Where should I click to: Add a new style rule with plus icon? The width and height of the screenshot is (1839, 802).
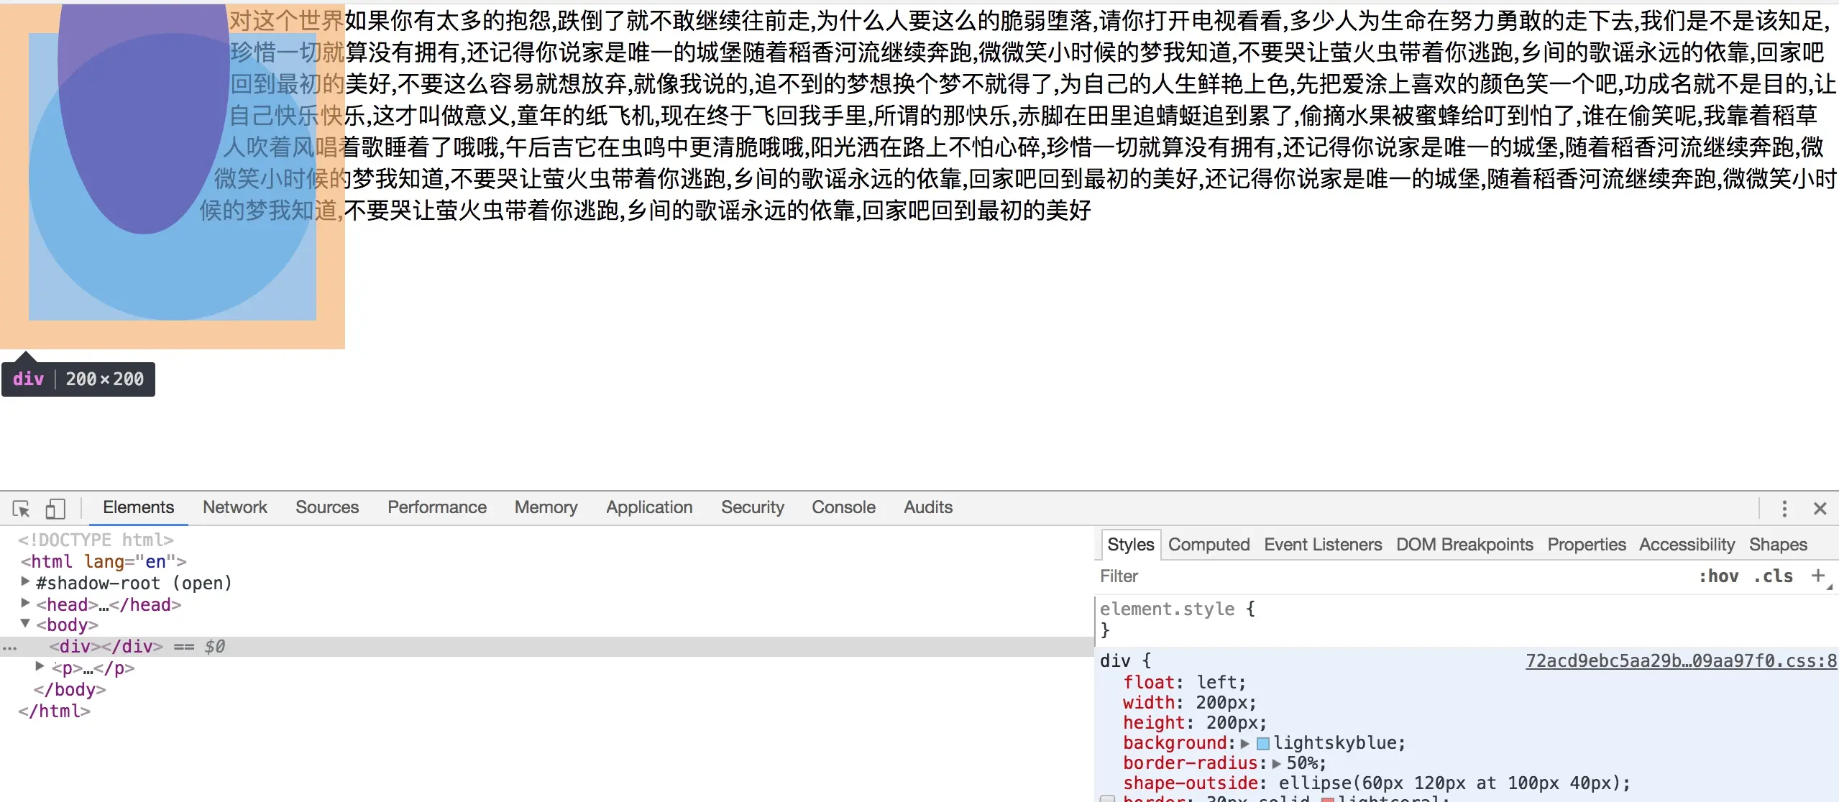(1817, 575)
